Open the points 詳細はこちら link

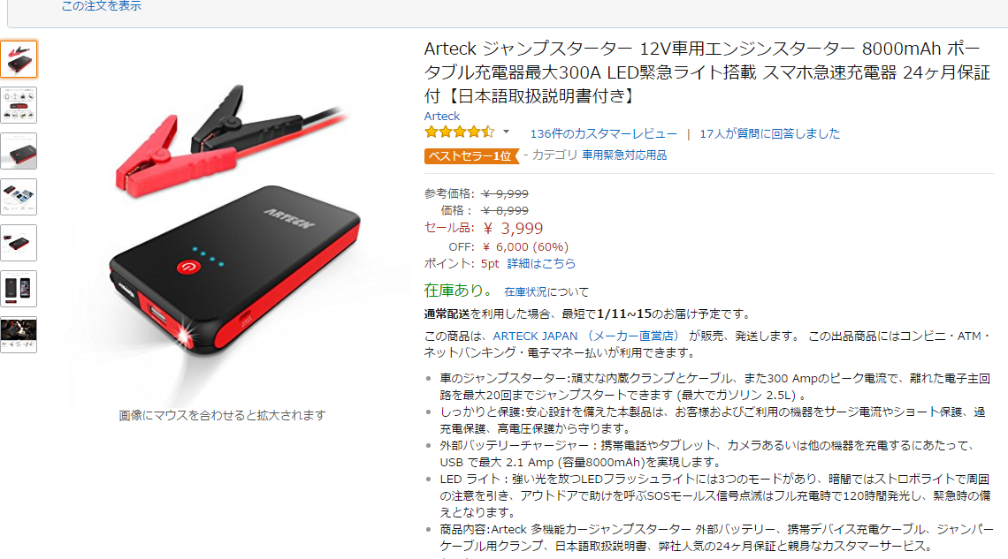(541, 264)
